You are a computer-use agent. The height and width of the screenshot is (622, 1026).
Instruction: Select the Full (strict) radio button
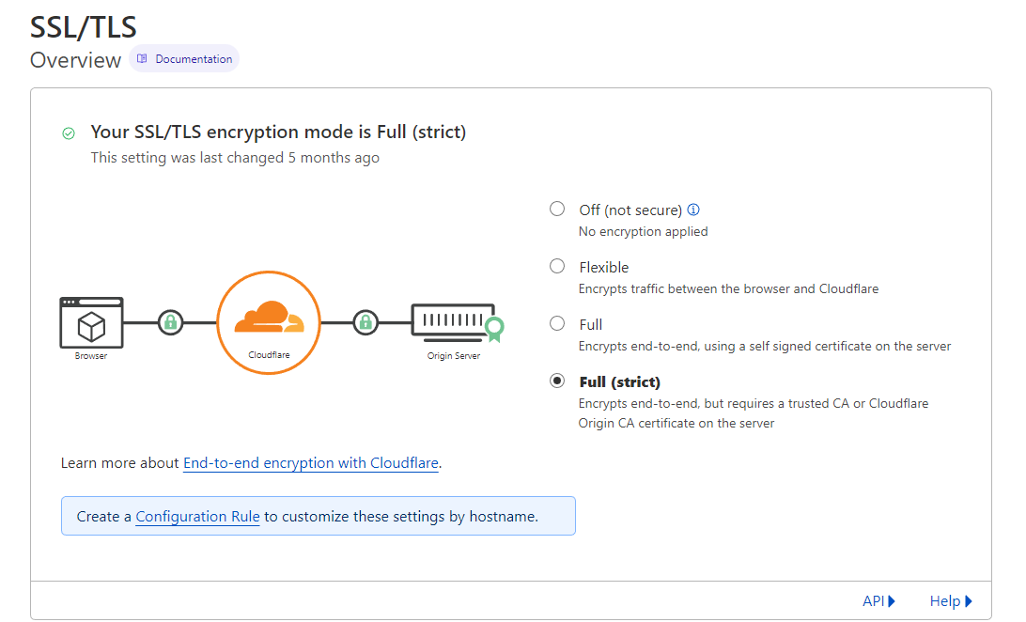tap(557, 381)
